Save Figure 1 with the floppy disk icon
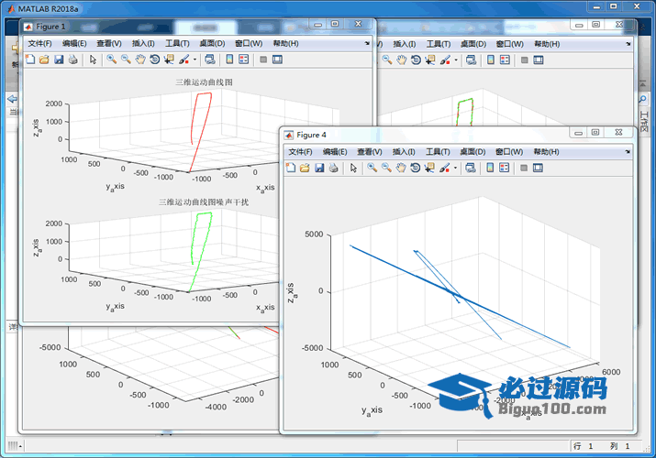Screen dimensions: 656x458 pos(59,60)
